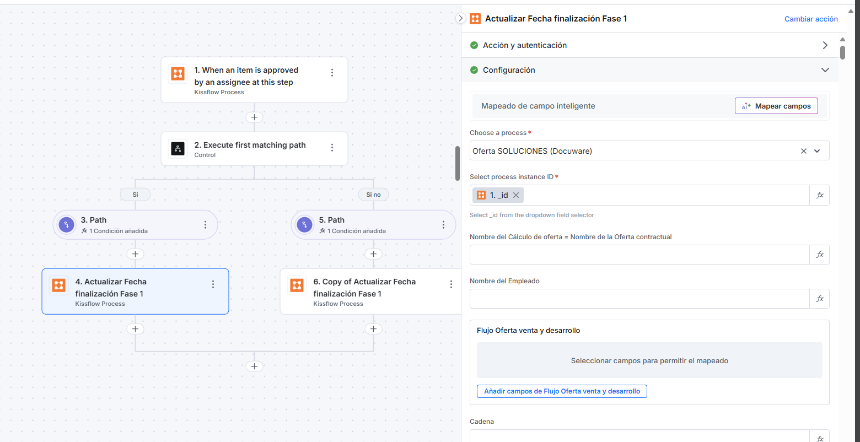Open options menu for Execute first matching path
Screen dimensions: 860x442
pyautogui.click(x=332, y=148)
